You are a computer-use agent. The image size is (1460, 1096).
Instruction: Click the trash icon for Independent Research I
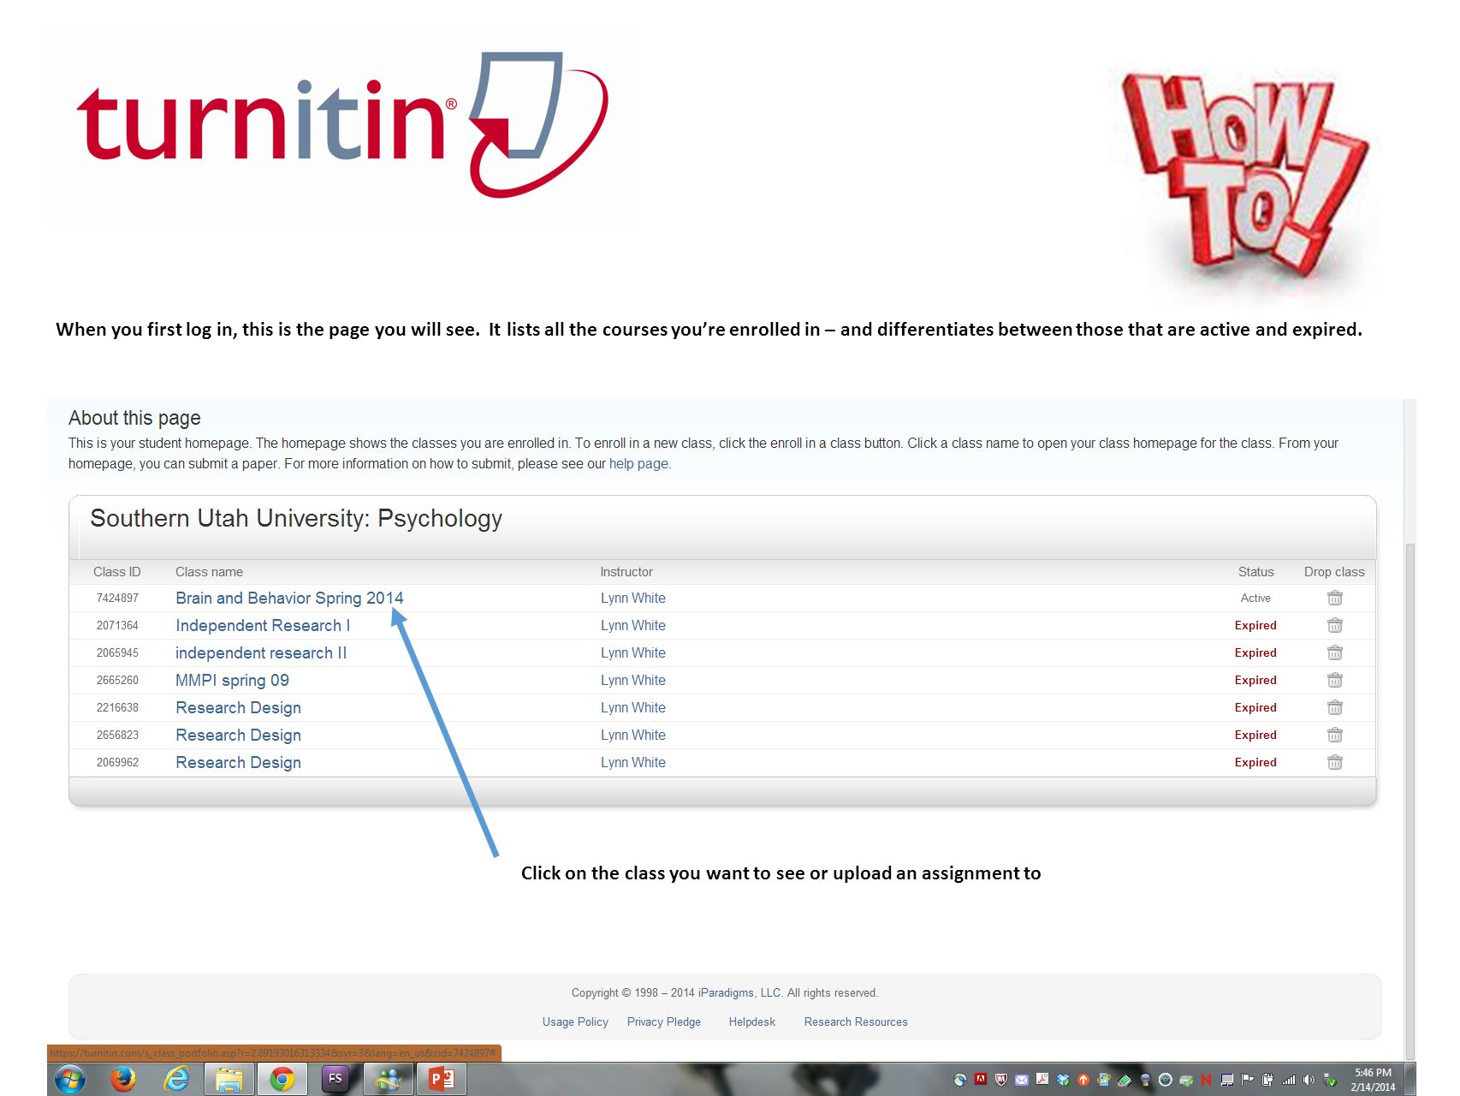pos(1334,625)
